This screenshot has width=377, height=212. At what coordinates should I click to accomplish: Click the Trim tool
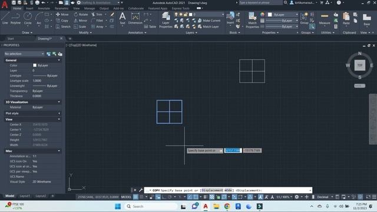click(x=97, y=14)
